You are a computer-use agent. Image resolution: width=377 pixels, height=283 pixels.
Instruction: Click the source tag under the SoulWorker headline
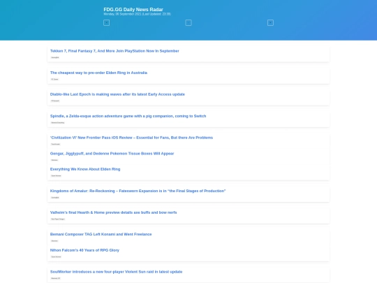pos(56,278)
